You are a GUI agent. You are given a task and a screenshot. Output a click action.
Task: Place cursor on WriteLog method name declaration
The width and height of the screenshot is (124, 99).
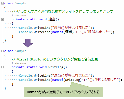pos(56,67)
